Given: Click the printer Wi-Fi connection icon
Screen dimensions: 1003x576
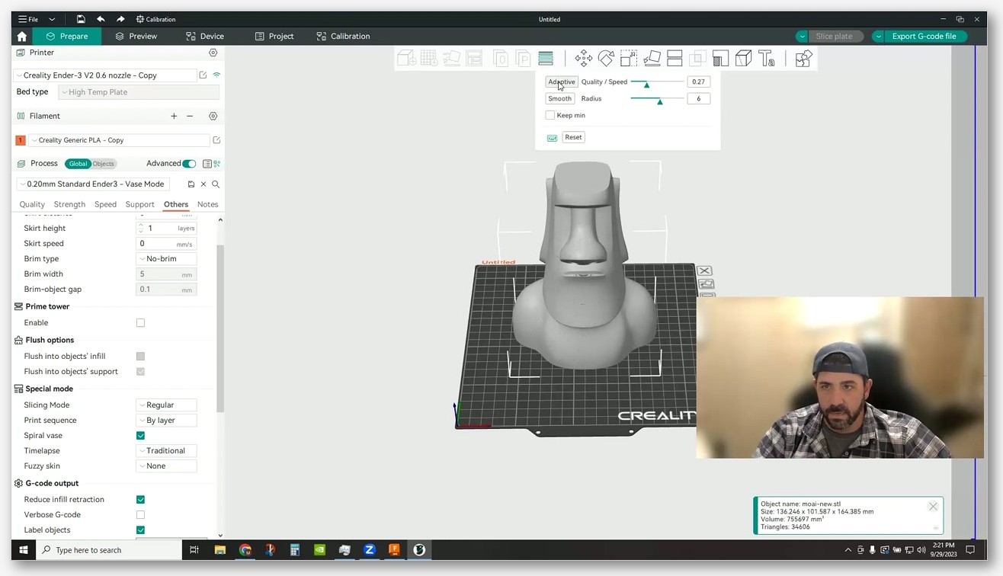Looking at the screenshot, I should coord(216,75).
